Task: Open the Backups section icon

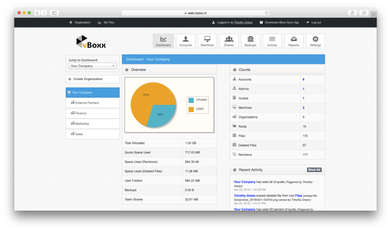Action: (250, 39)
